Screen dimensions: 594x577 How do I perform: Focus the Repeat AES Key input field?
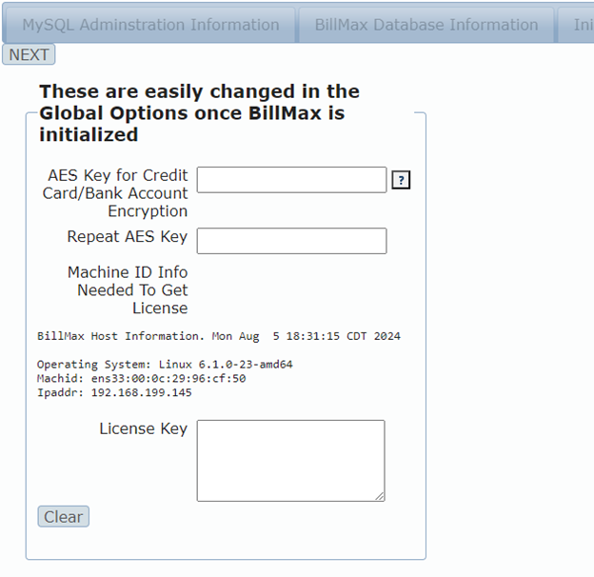coord(291,241)
